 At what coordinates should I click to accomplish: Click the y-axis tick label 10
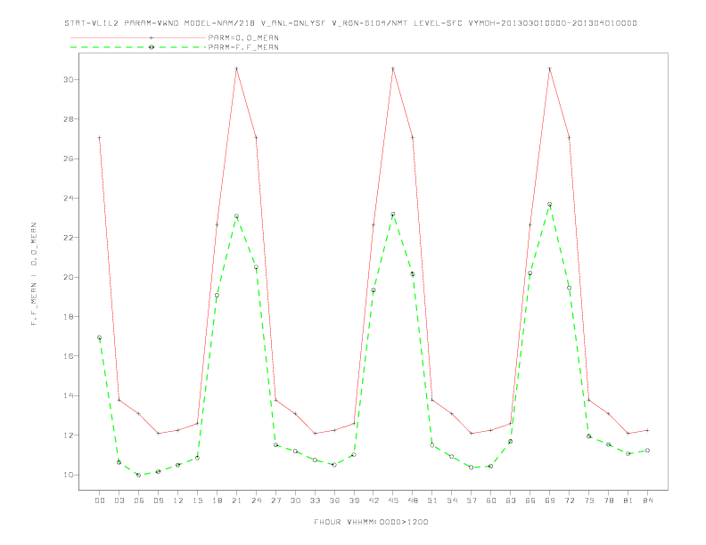click(69, 475)
